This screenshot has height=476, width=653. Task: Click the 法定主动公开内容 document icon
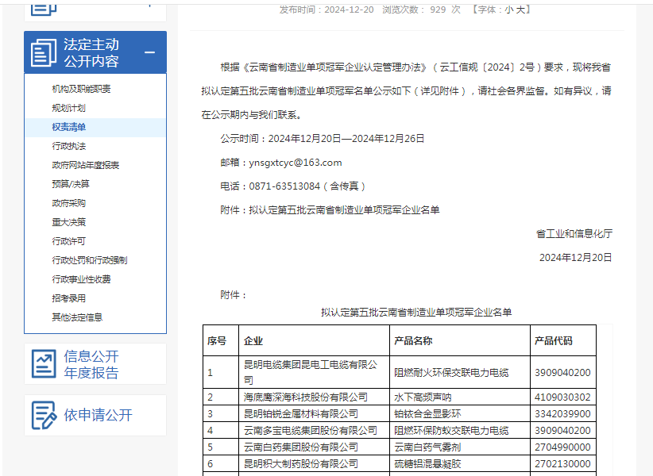click(44, 52)
